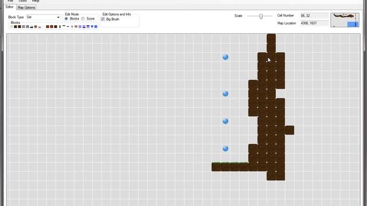Viewport: 367px width, 206px height.
Task: Select the Blocks edit mode radio button
Action: (67, 18)
